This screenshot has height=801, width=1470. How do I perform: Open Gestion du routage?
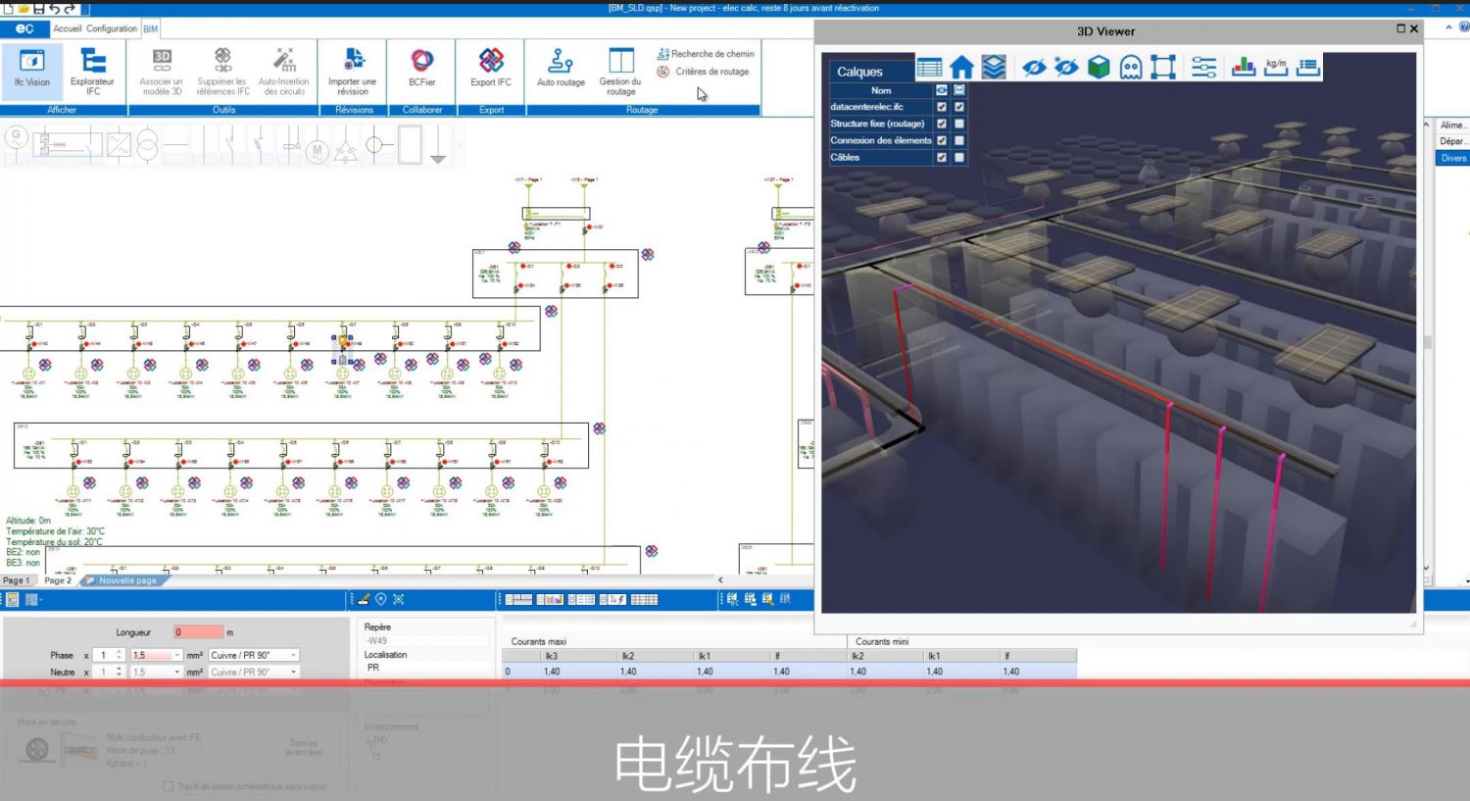pyautogui.click(x=620, y=72)
